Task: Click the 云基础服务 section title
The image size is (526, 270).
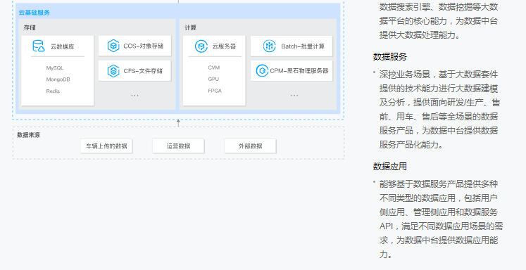Action: coord(35,13)
